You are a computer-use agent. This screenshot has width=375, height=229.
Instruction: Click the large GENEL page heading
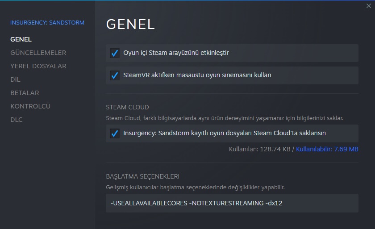(130, 25)
